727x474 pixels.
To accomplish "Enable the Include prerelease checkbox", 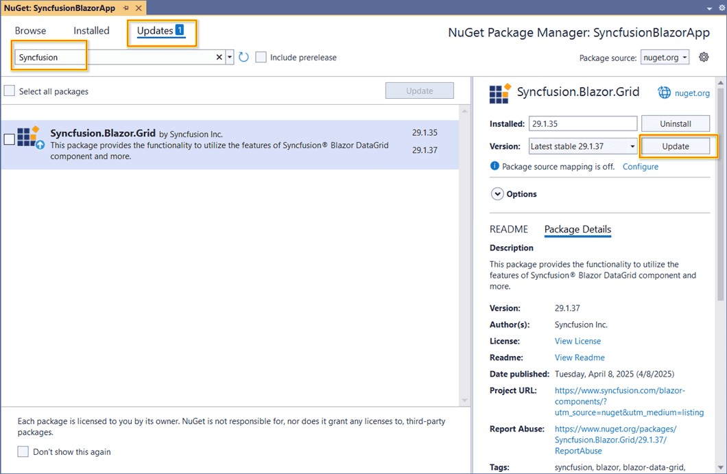I will pyautogui.click(x=261, y=58).
